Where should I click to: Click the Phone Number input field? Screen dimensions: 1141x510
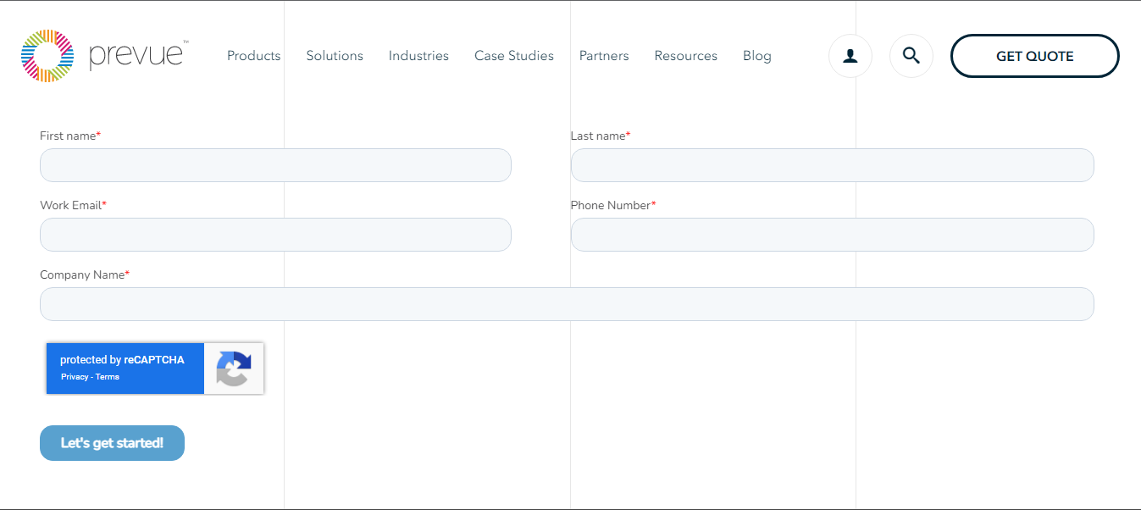832,235
